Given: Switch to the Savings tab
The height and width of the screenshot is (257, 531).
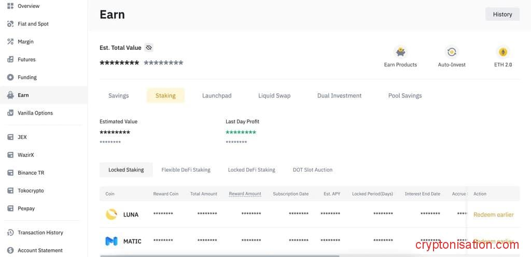Looking at the screenshot, I should [119, 95].
